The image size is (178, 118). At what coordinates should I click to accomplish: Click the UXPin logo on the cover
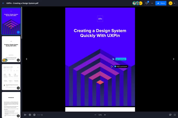100,19
